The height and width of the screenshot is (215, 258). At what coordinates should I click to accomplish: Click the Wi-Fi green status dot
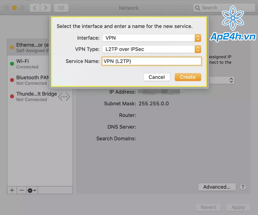pyautogui.click(x=12, y=64)
